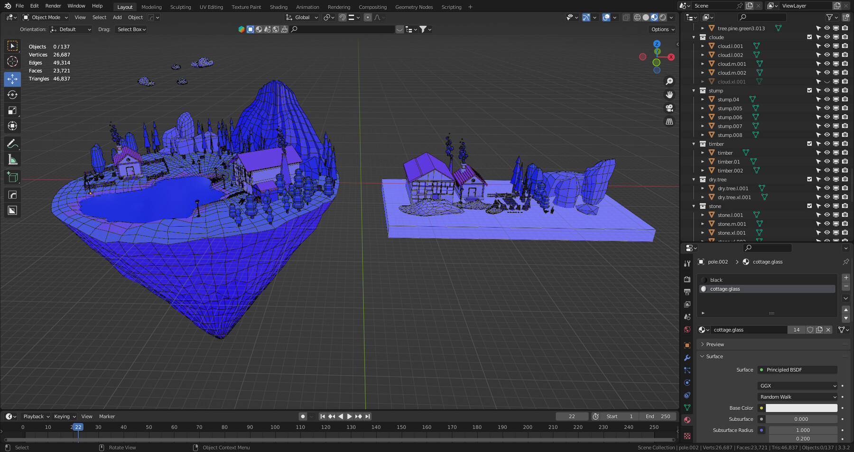Toggle camera view in the viewport
Image resolution: width=854 pixels, height=452 pixels.
(669, 108)
